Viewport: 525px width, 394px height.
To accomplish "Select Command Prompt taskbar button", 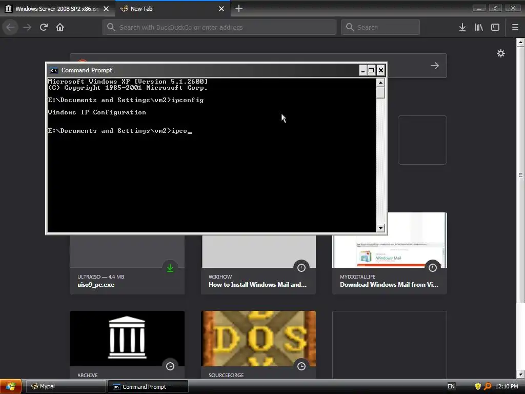I will pyautogui.click(x=148, y=387).
